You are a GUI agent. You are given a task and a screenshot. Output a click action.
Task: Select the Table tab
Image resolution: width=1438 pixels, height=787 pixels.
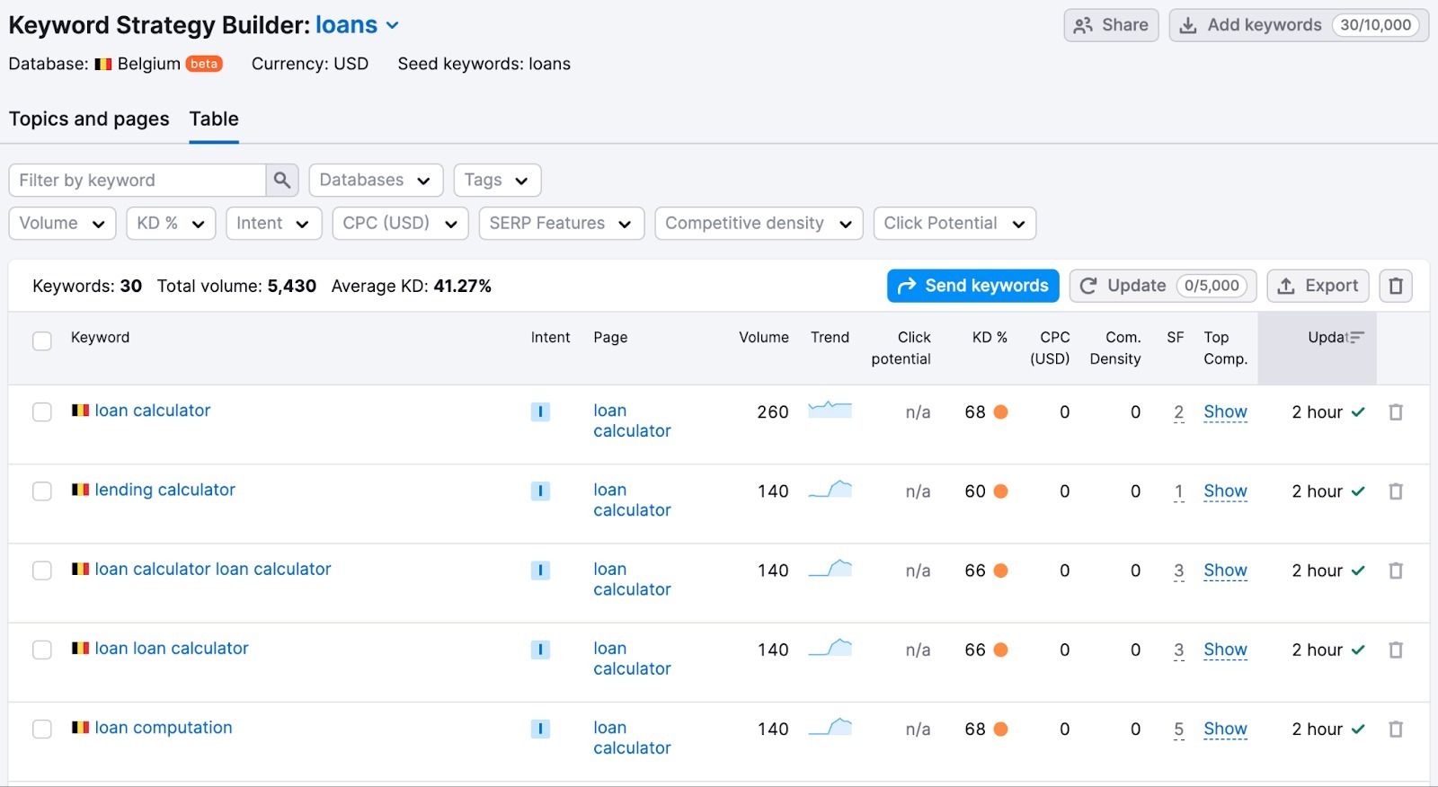pos(214,119)
